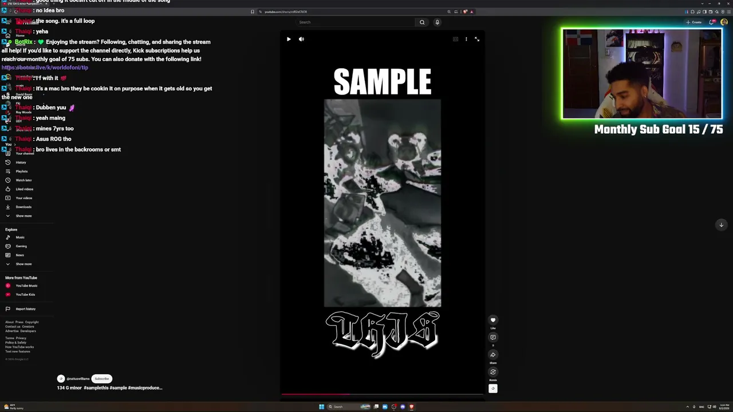Bookmark the page using the browser bookmark icon

point(252,11)
